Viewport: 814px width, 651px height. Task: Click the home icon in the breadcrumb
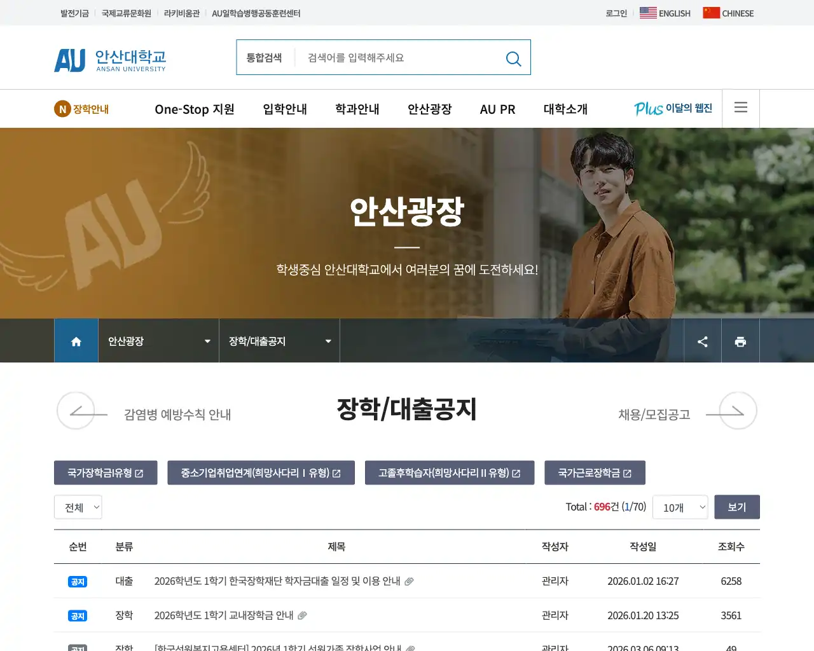point(76,341)
